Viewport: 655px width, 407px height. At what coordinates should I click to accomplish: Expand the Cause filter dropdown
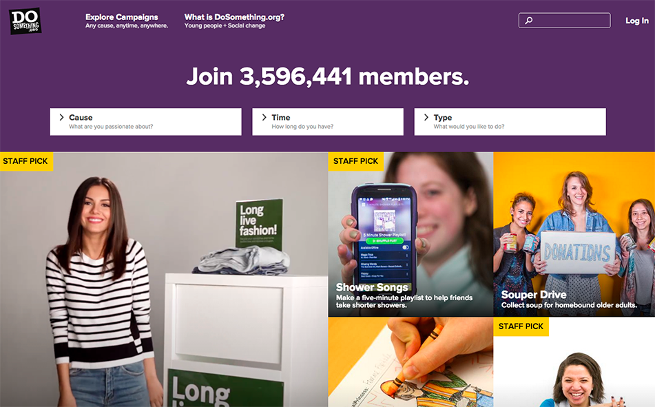click(145, 122)
